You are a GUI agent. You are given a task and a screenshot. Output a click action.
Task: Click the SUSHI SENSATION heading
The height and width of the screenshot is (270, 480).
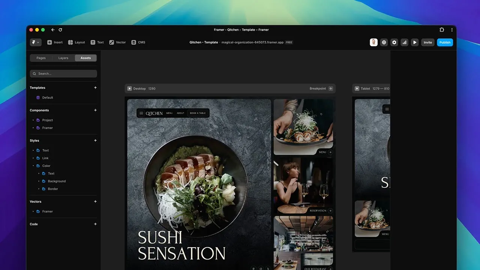(x=182, y=245)
